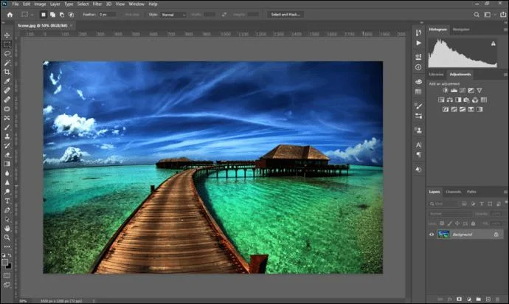Select the Eyedropper tool
This screenshot has width=509, height=304.
[7, 81]
